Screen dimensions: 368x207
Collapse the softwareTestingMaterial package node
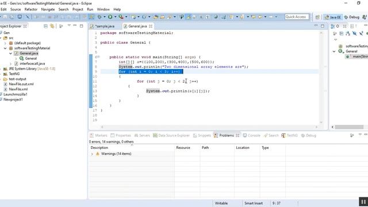point(5,48)
